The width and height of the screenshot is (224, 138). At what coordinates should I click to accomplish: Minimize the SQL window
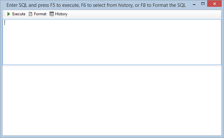(x=194, y=4)
